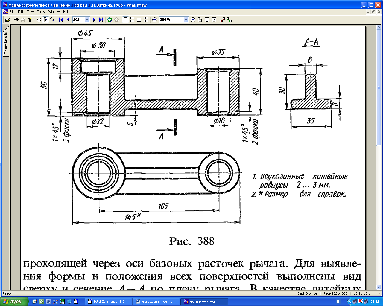This screenshot has height=306, width=383.
Task: Click scrollbar down arrow at right edge
Action: pos(378,287)
